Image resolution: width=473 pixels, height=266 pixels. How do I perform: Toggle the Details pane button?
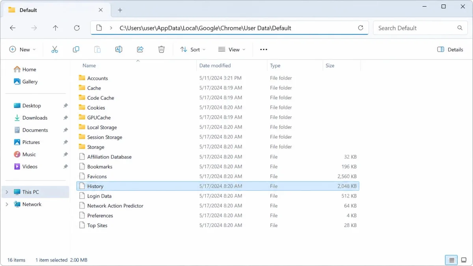coord(450,49)
